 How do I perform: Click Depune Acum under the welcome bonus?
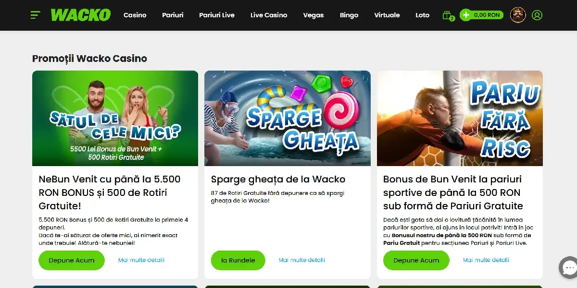[x=72, y=260]
